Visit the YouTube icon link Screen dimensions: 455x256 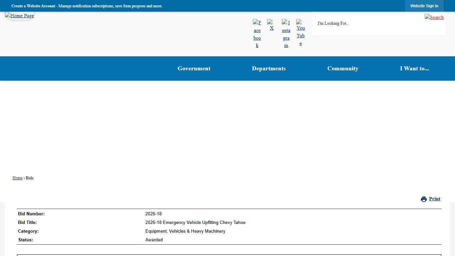300,33
